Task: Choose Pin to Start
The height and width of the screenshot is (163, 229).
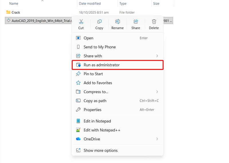Action: click(118, 74)
